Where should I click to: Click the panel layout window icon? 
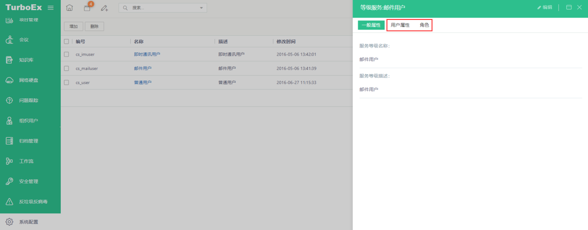(569, 7)
